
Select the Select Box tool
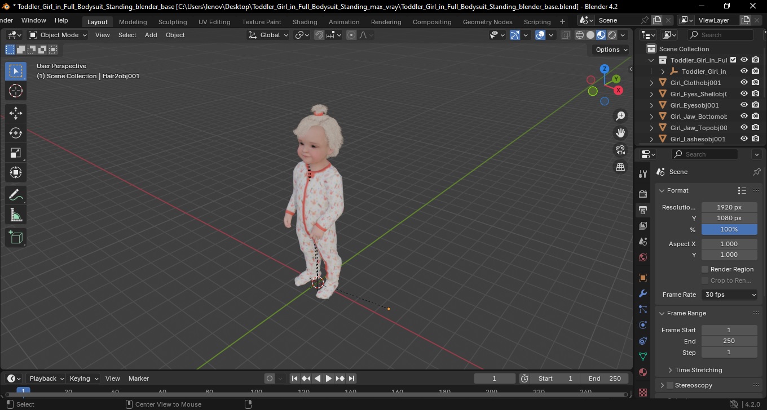coord(16,71)
